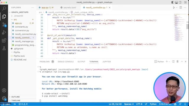This screenshot has height=106, width=189.
Task: Split the terminal pane
Action: click(x=173, y=62)
